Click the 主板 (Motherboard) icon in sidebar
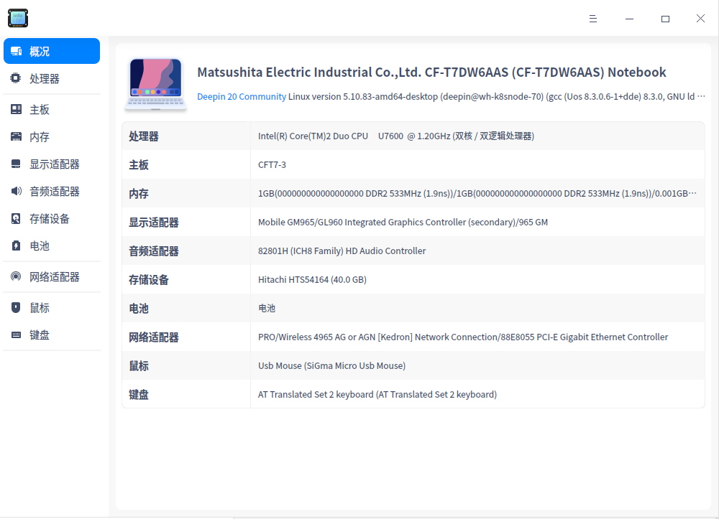 point(15,108)
